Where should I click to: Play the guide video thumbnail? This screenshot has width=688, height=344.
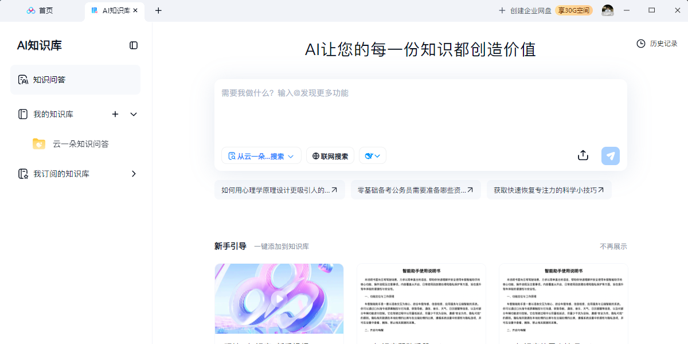tap(279, 299)
